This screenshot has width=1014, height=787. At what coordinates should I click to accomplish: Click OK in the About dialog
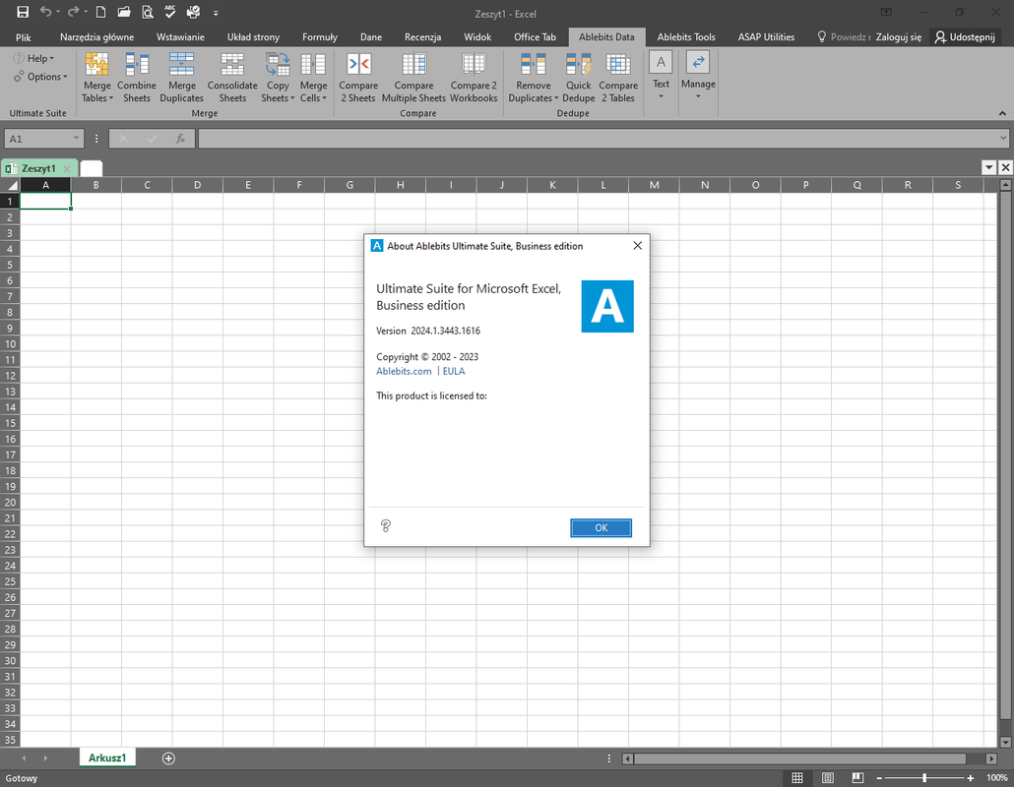click(601, 528)
